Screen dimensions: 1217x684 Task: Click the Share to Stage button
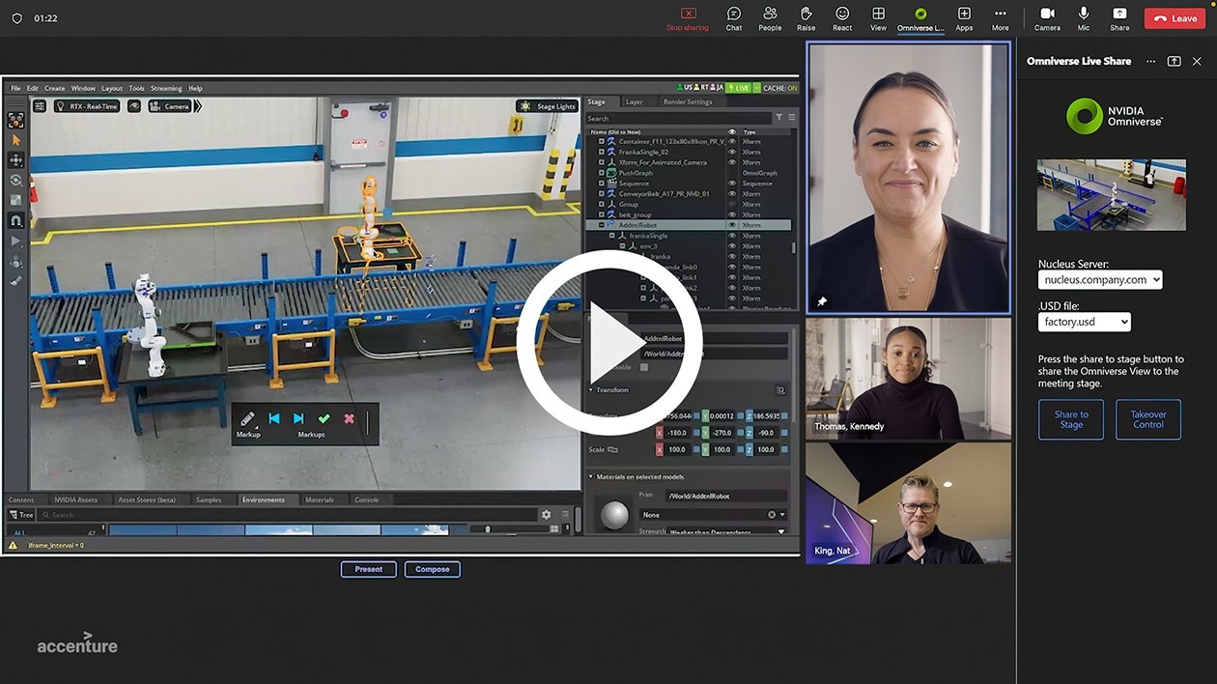[1070, 419]
